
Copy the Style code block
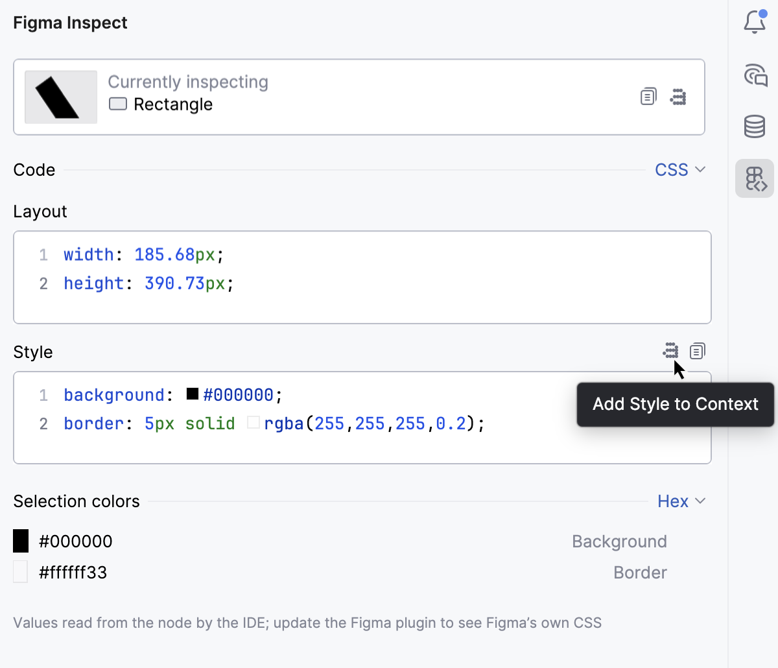coord(698,351)
